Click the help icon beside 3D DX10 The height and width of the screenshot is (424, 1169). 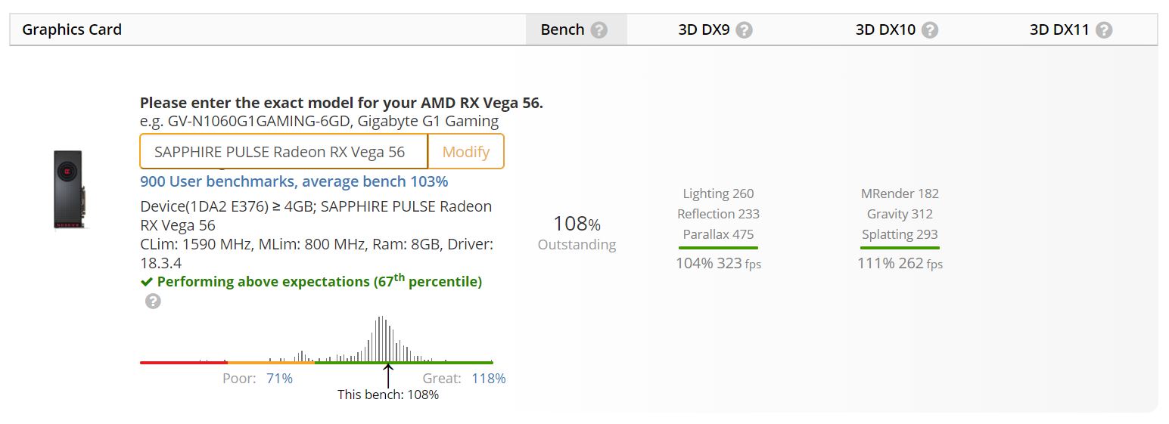point(931,30)
